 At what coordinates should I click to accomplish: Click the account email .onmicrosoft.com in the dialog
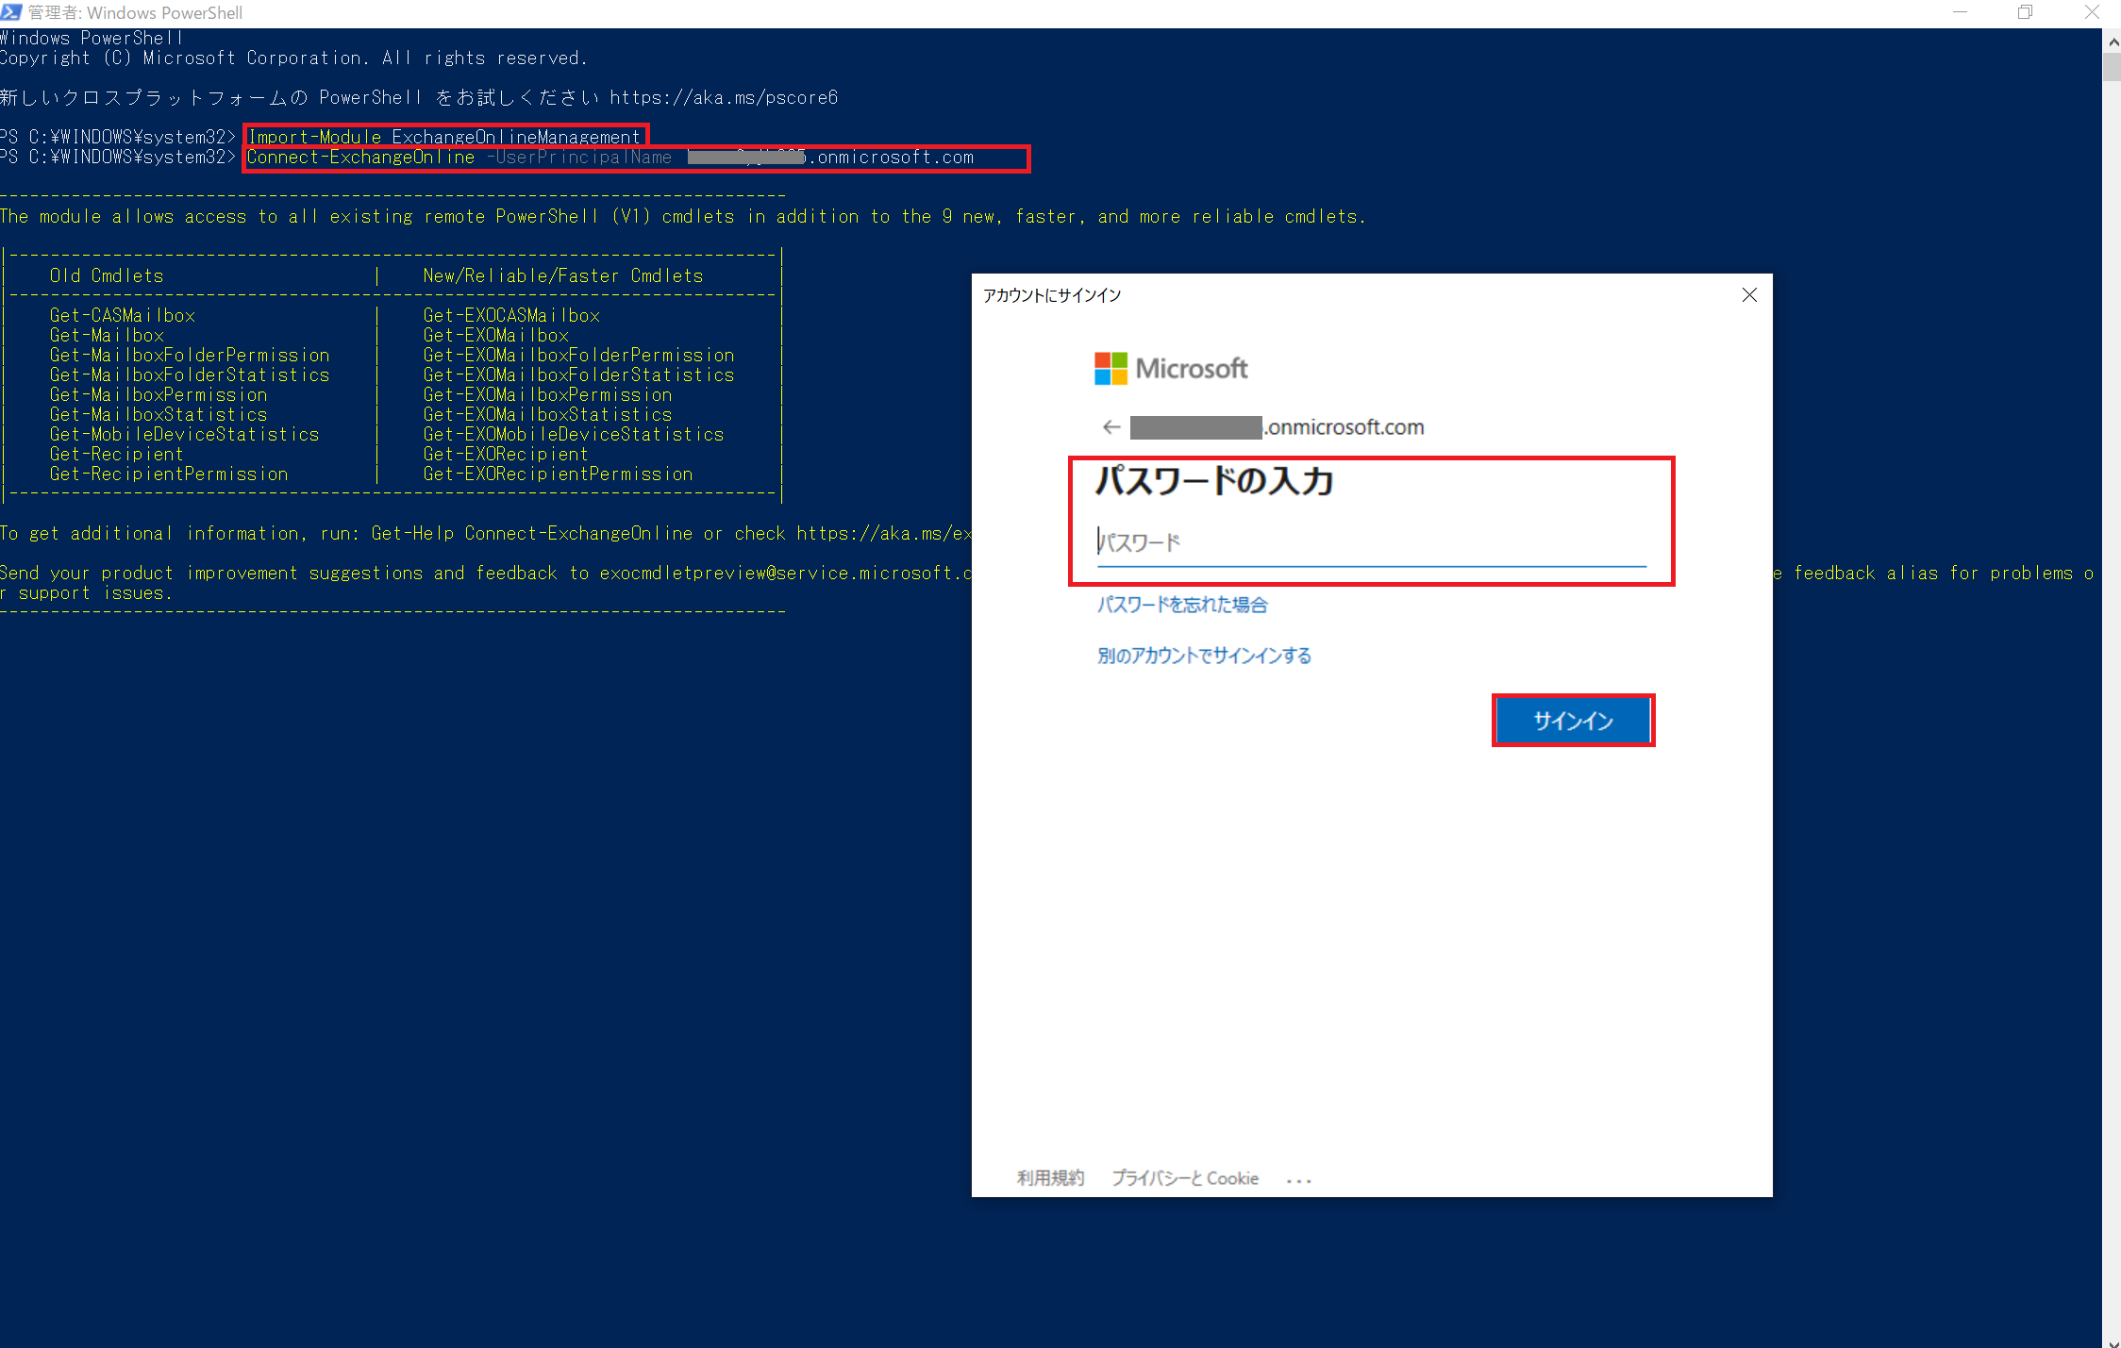click(x=1278, y=427)
